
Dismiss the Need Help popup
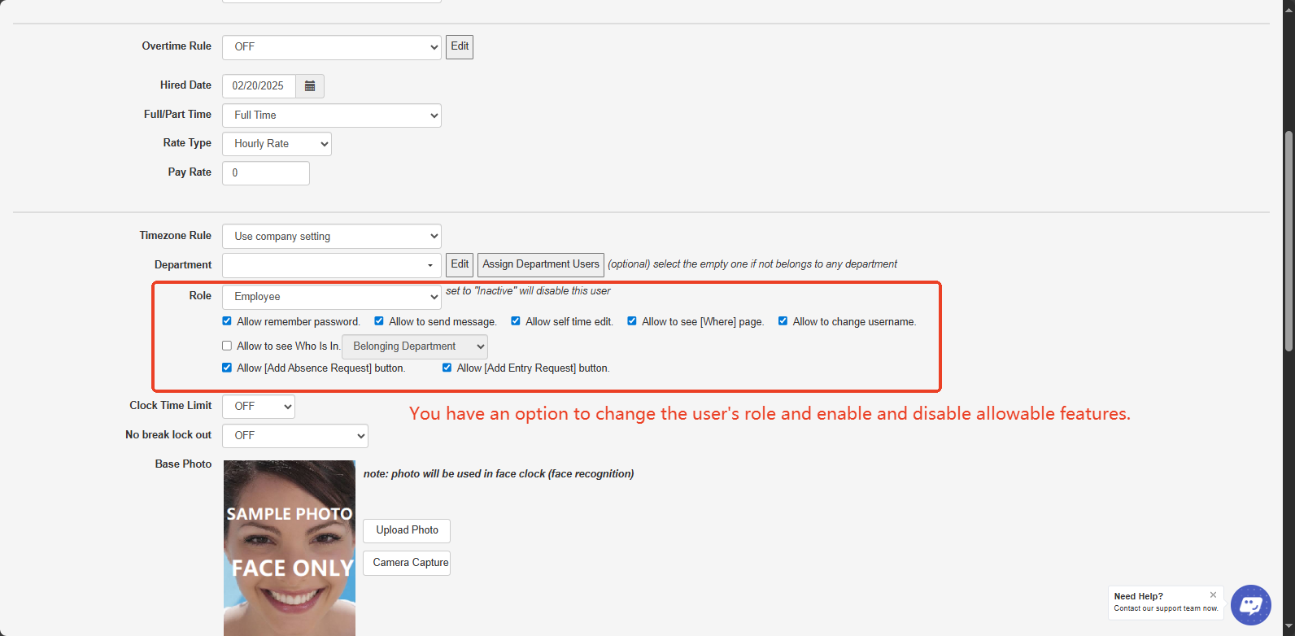(1213, 595)
